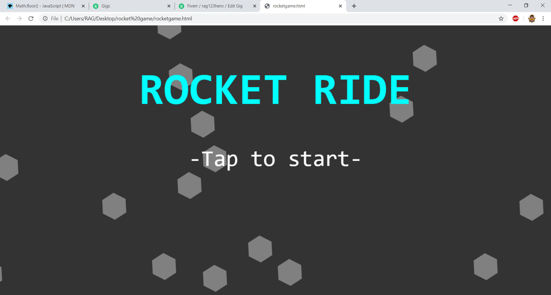Click the ROCKET RIDE title

click(x=275, y=90)
